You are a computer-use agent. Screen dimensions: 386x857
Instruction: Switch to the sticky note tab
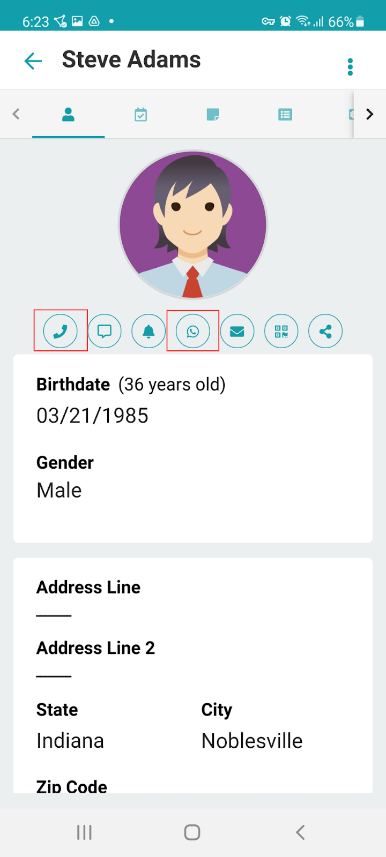(213, 114)
